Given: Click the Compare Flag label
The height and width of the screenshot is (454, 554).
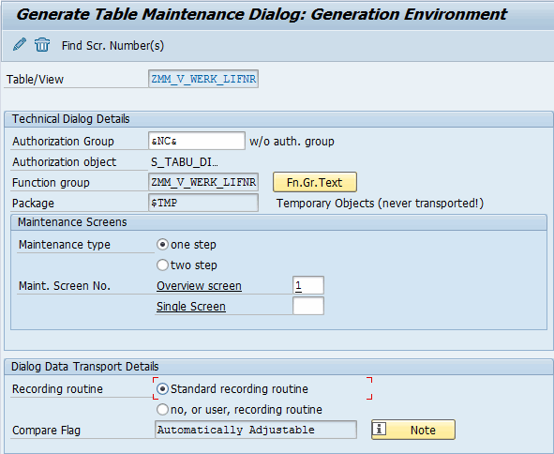Looking at the screenshot, I should coord(46,431).
